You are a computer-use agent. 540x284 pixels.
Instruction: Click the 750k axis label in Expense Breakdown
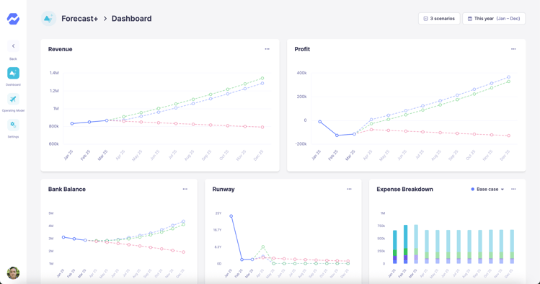point(381,226)
